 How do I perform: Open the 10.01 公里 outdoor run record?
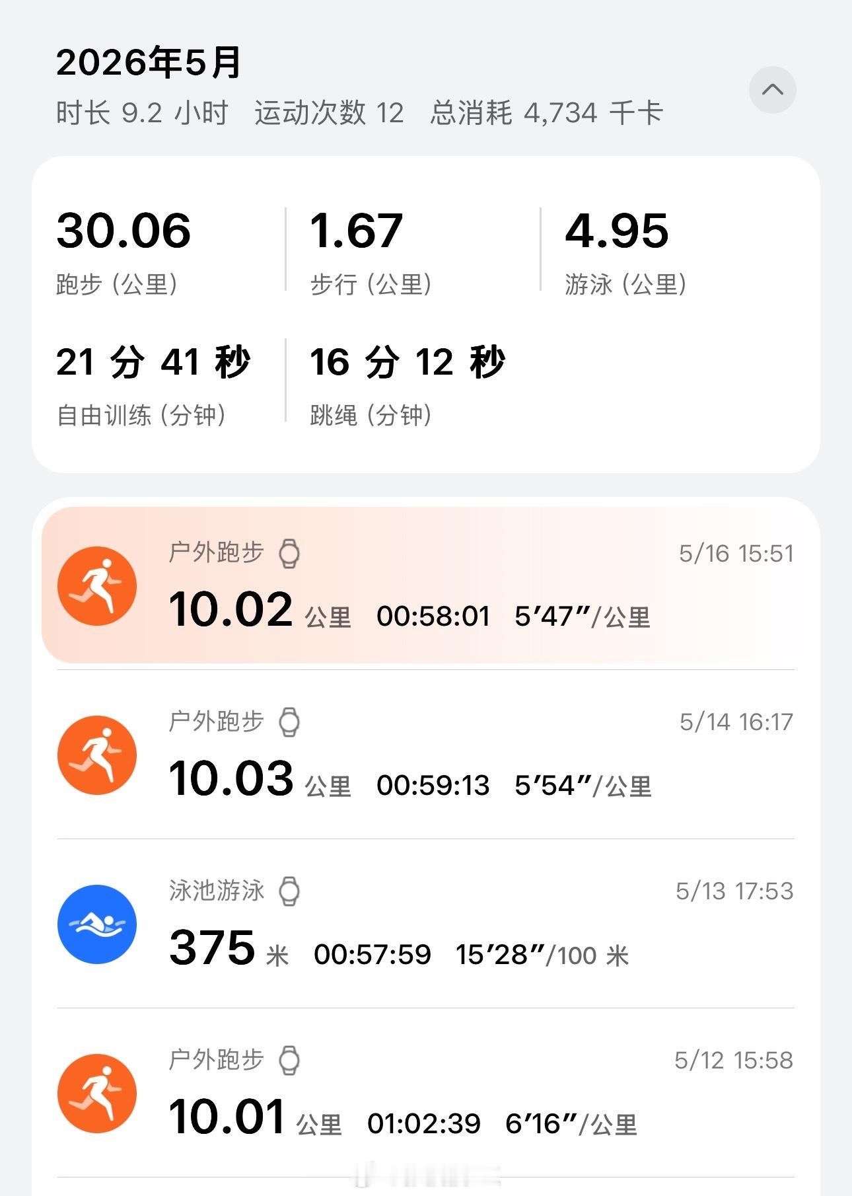[426, 1093]
